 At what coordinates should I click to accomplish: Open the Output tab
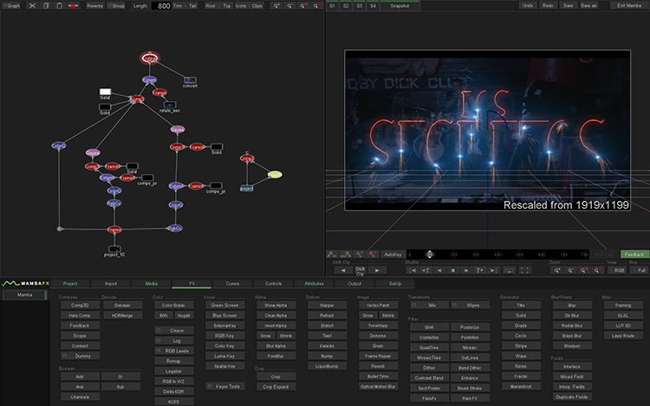point(354,283)
